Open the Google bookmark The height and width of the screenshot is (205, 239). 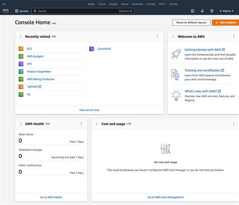[x=113, y=4]
